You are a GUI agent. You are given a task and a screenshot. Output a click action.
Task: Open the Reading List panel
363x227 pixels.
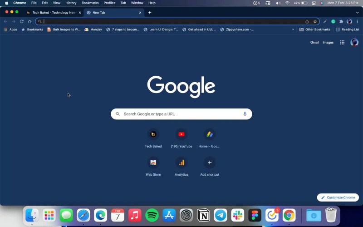point(348,30)
